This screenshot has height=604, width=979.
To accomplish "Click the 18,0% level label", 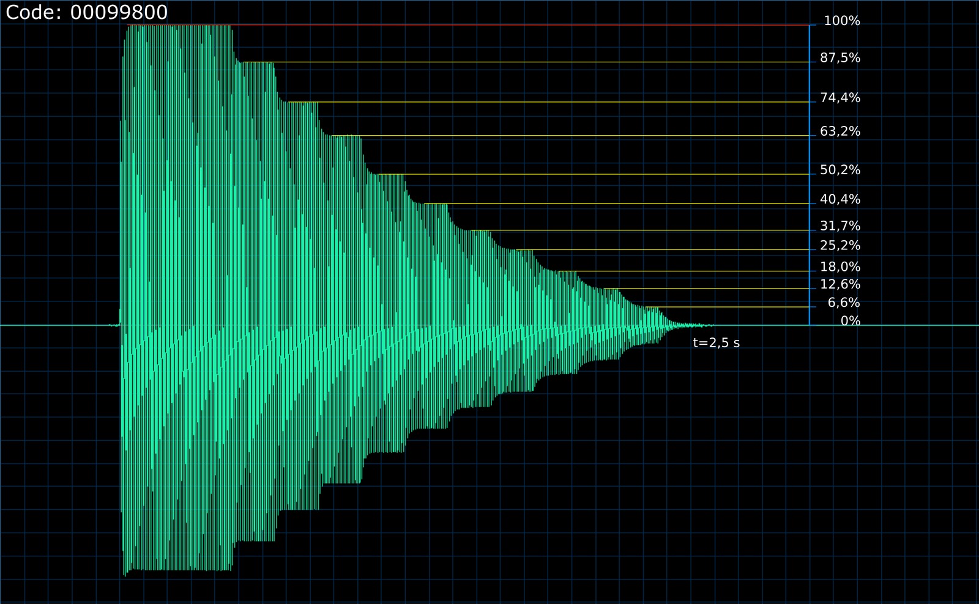I will point(840,267).
